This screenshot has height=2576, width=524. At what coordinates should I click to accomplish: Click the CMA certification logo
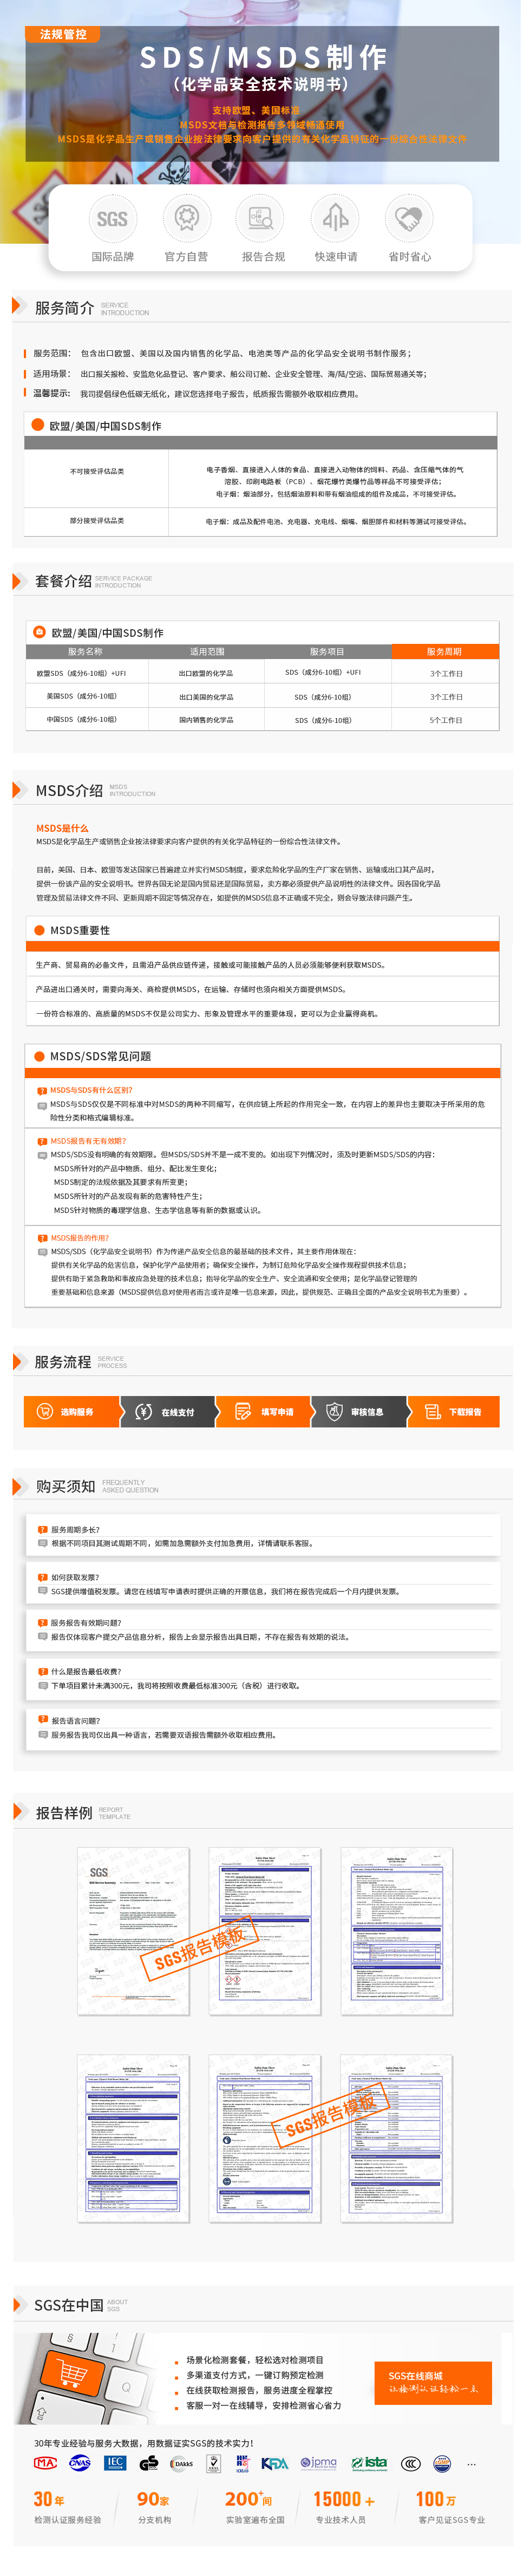pos(45,2462)
